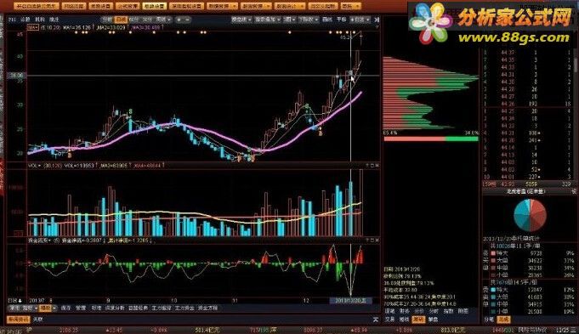Toggle the 60分 period button
The width and height of the screenshot is (579, 334).
[134, 20]
